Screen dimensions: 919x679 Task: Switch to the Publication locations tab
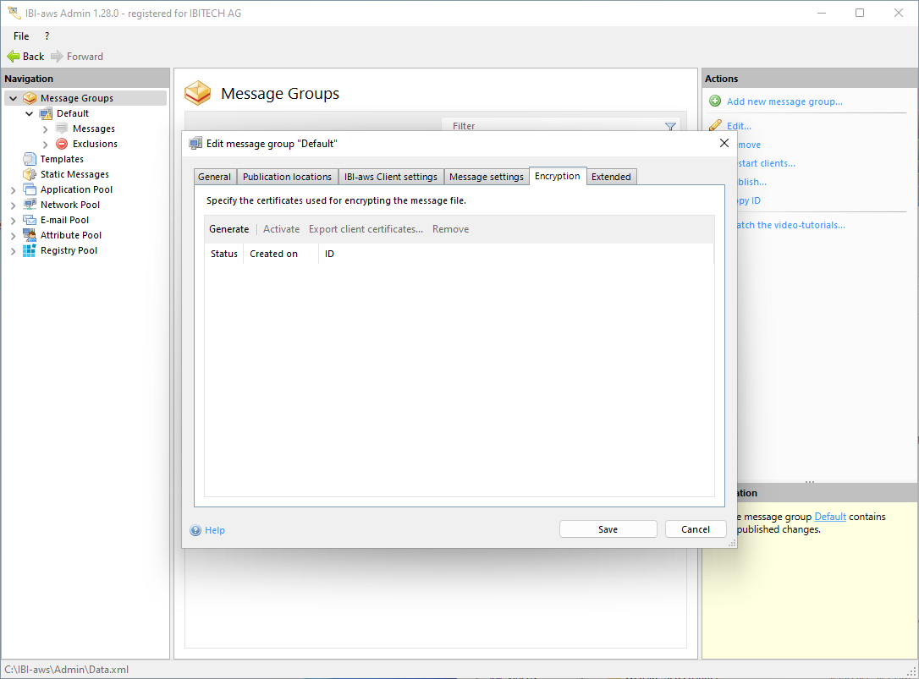[287, 177]
